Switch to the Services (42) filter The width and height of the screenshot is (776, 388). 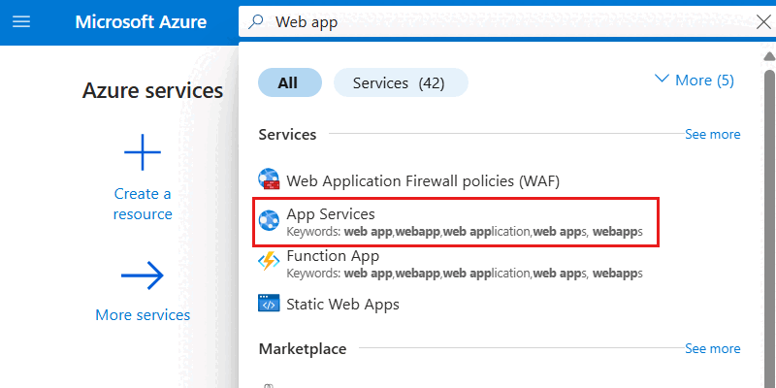[399, 83]
